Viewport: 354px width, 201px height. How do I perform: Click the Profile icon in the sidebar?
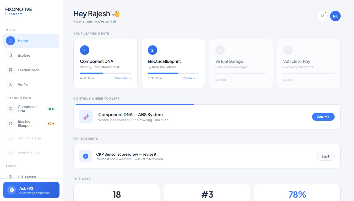point(10,85)
